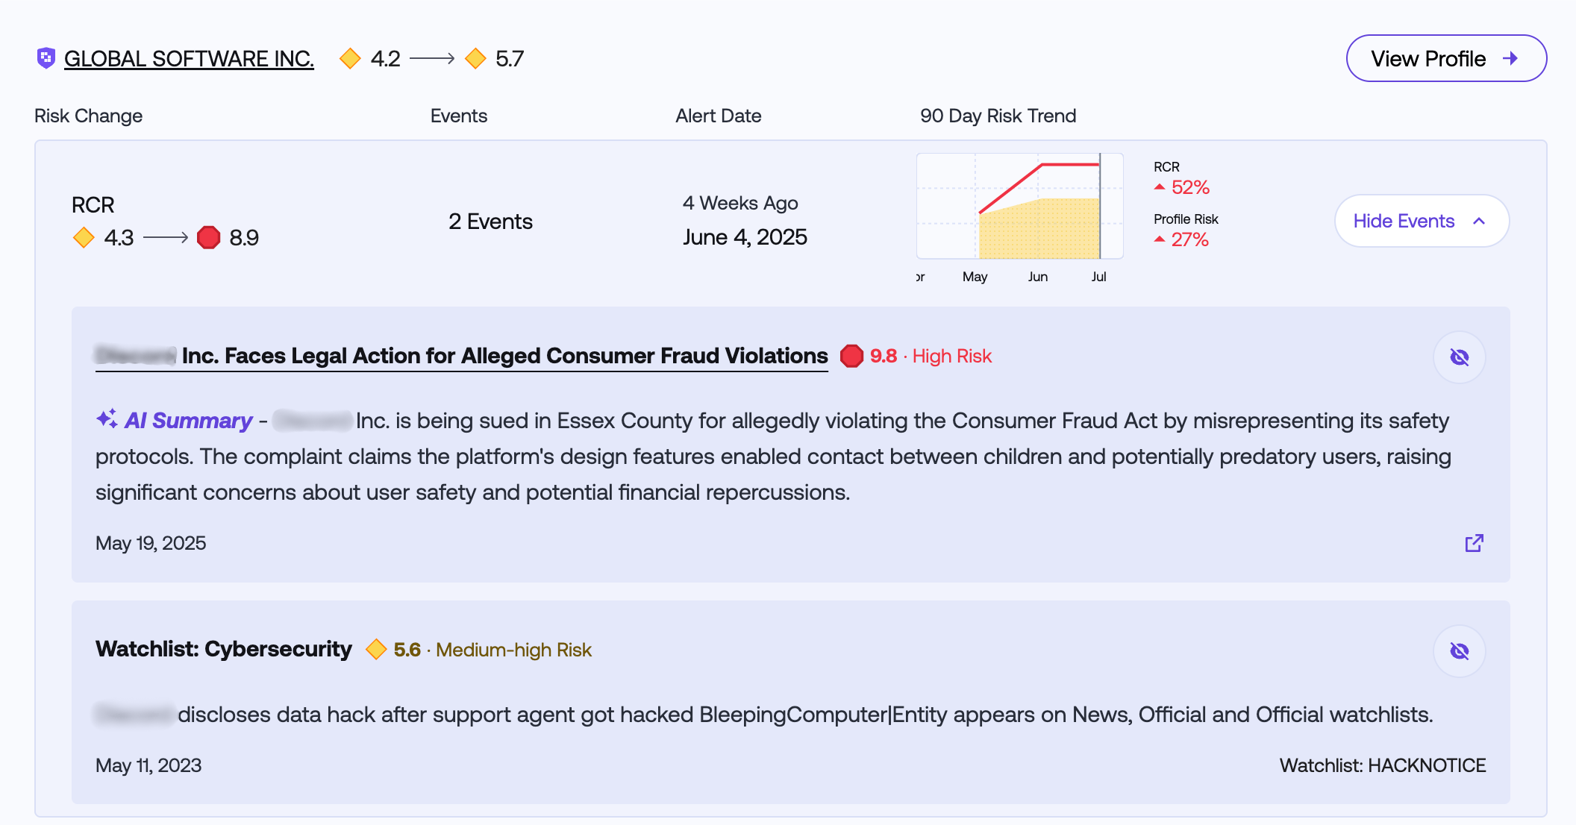
Task: Click the AI Summary sparkle icon
Action: 107,419
